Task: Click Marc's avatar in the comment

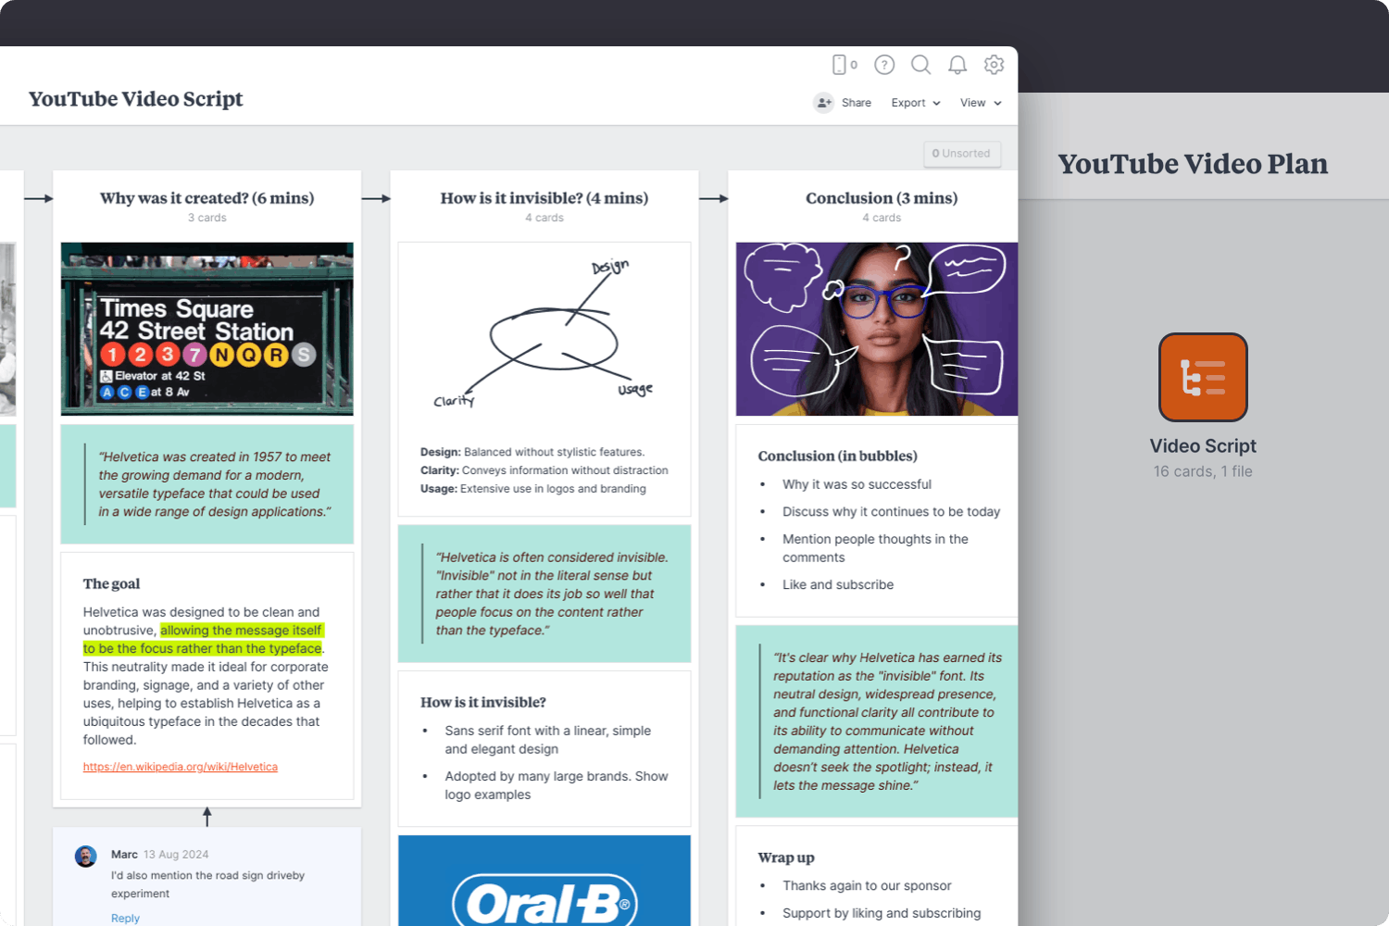Action: (86, 856)
